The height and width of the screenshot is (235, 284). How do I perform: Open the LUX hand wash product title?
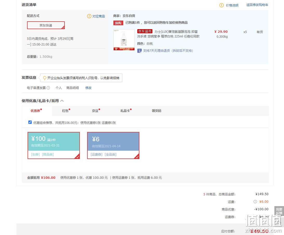pyautogui.click(x=168, y=34)
